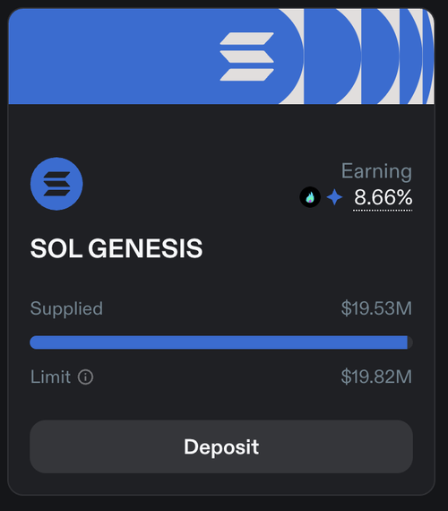Click the filled blue supplied progress bar
The image size is (448, 511).
point(219,342)
